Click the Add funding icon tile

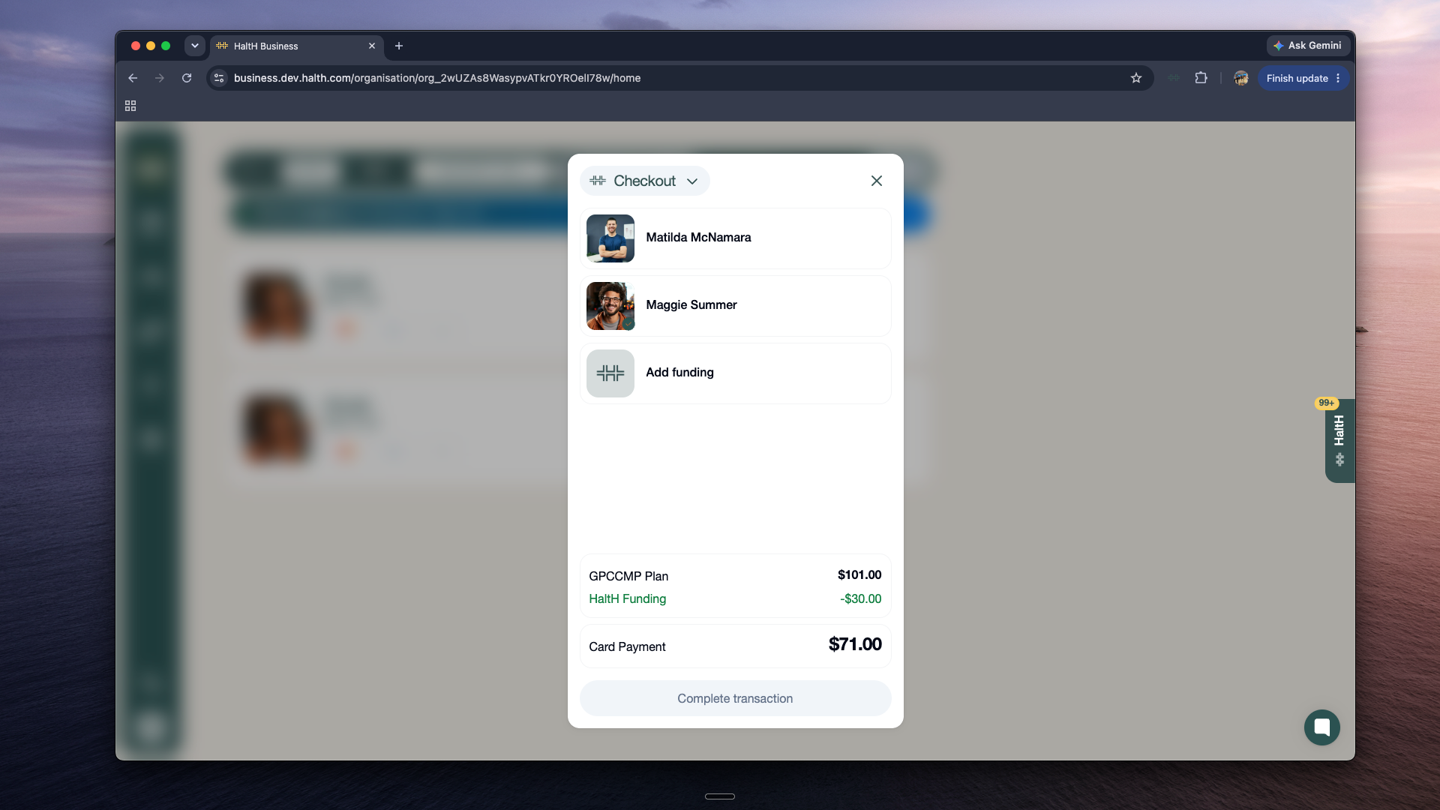pos(610,373)
